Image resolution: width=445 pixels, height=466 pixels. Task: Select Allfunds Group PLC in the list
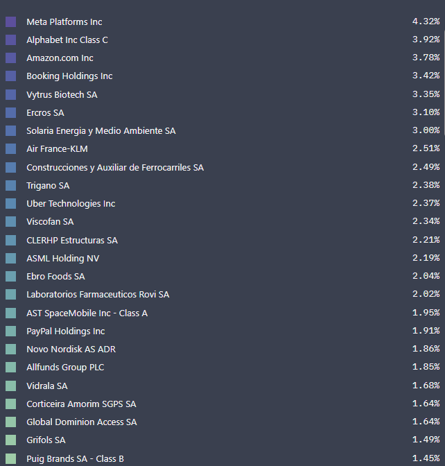[x=65, y=368]
